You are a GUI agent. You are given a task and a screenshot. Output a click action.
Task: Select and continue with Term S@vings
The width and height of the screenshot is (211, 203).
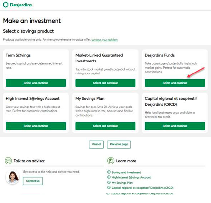[36, 83]
